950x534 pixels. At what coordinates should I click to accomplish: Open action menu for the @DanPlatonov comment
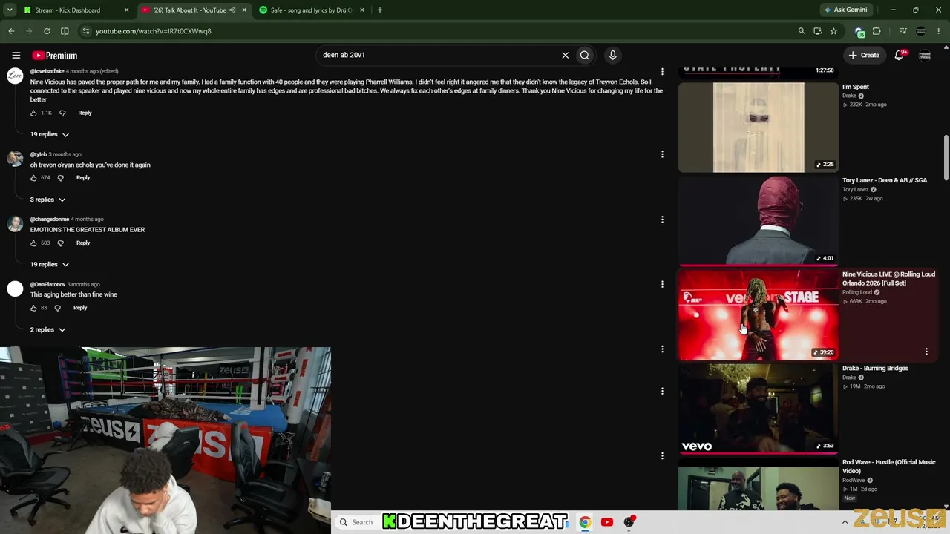(x=662, y=284)
